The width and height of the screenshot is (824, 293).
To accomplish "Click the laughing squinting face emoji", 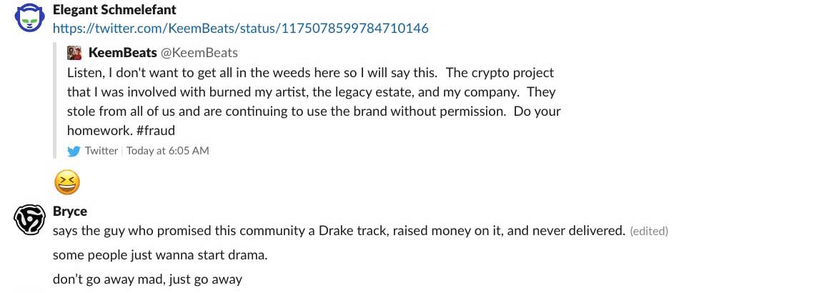I will point(66,182).
